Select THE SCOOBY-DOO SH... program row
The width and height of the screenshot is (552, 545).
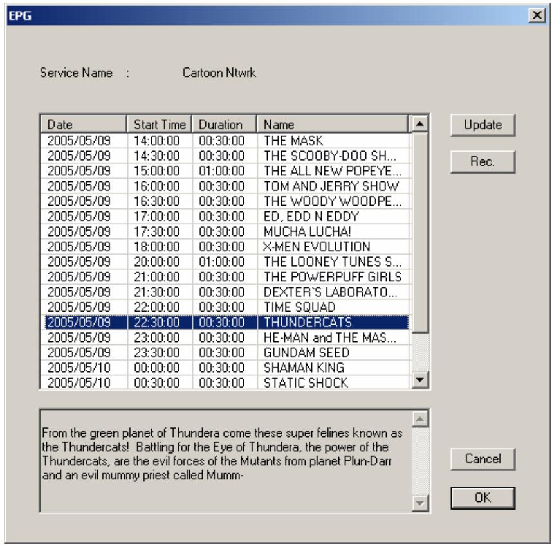225,156
